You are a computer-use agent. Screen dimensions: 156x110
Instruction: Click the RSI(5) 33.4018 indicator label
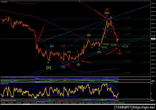pos(5,84)
